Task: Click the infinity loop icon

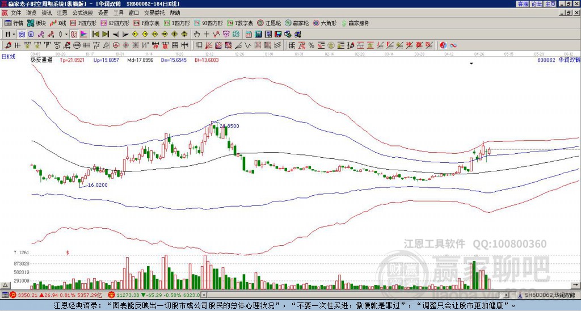Action: click(453, 45)
